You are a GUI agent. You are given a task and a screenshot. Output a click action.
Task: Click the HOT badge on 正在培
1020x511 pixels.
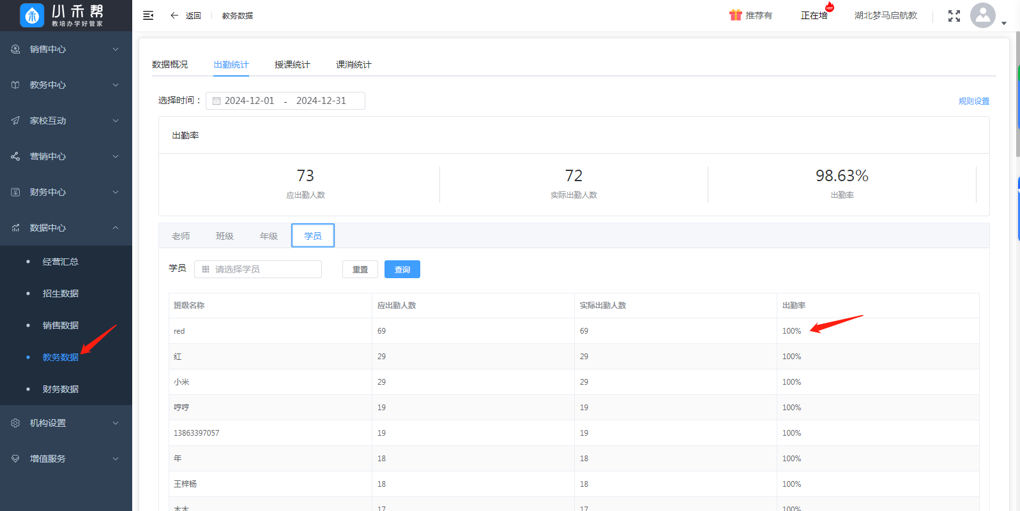830,8
